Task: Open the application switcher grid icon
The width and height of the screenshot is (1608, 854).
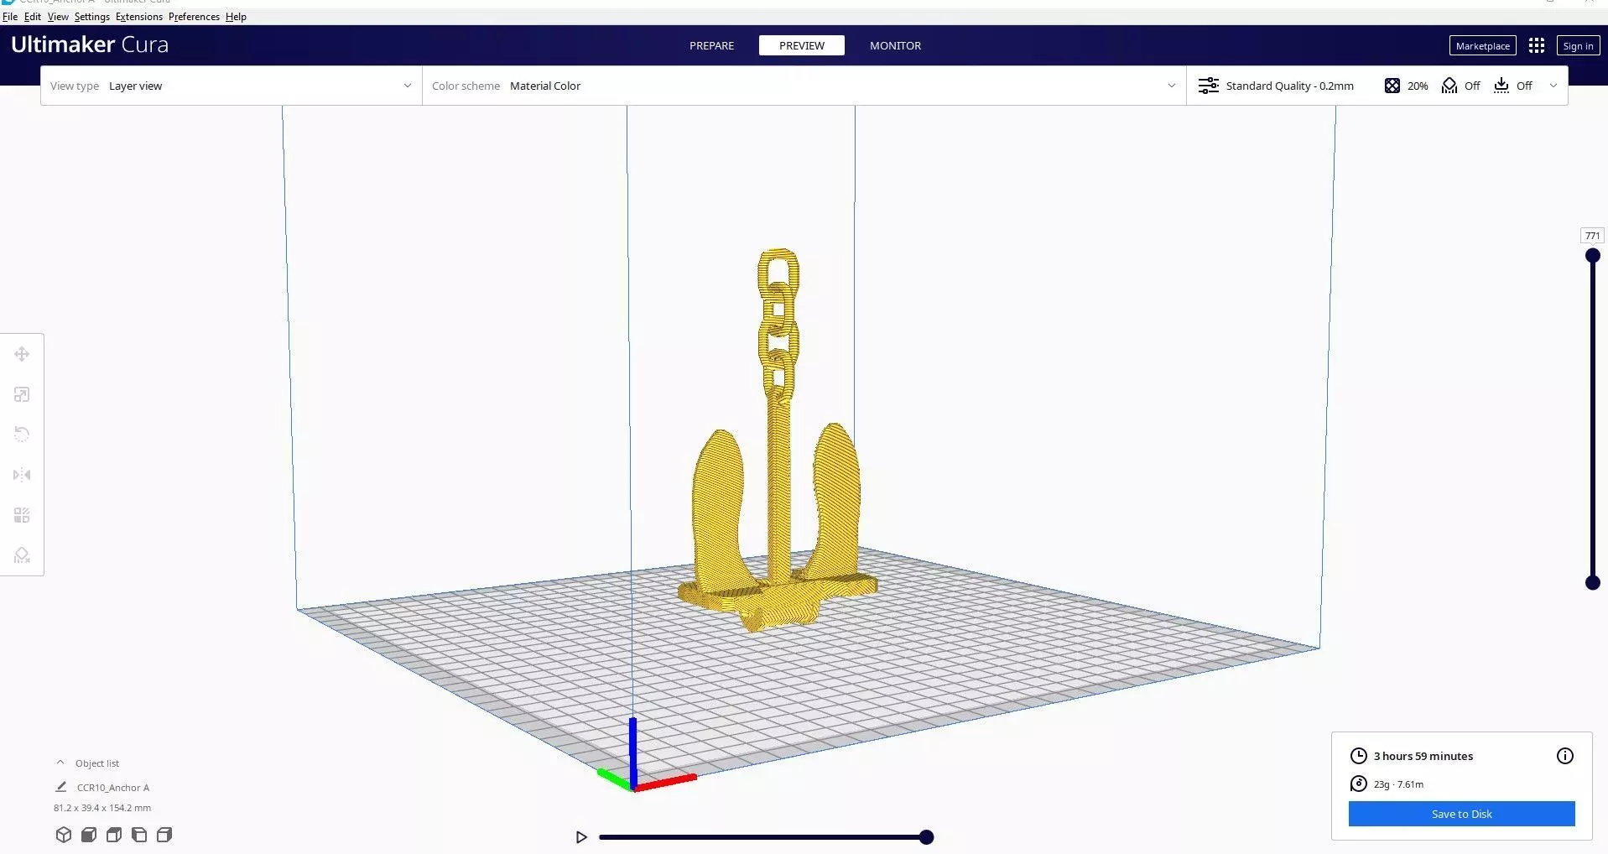Action: (x=1537, y=45)
